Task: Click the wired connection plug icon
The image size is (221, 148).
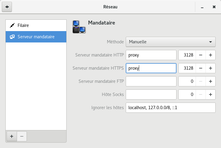Action: [12, 25]
